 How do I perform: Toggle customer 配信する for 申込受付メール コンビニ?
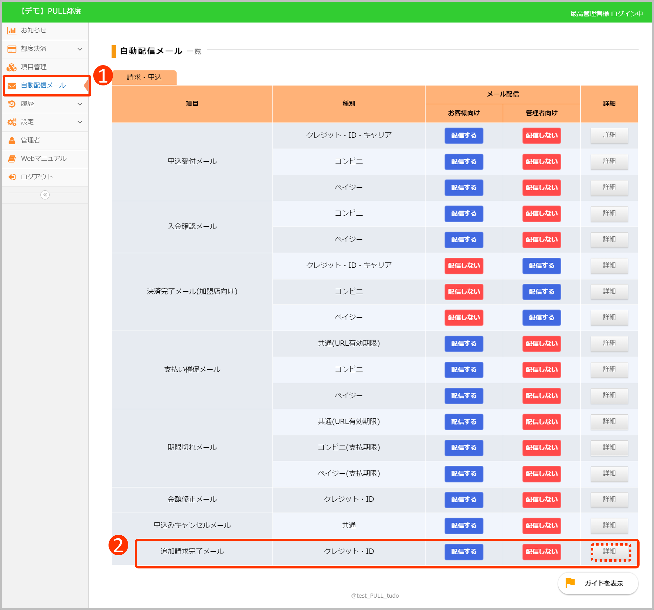[x=464, y=162]
